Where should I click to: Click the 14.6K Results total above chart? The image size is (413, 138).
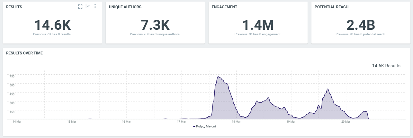[x=386, y=66]
